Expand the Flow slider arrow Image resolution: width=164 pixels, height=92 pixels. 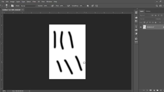click(65, 6)
